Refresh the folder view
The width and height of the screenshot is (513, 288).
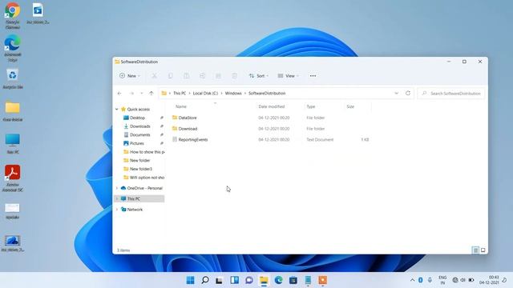(x=408, y=94)
